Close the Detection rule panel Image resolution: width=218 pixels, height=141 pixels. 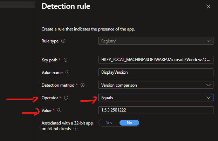click(208, 6)
